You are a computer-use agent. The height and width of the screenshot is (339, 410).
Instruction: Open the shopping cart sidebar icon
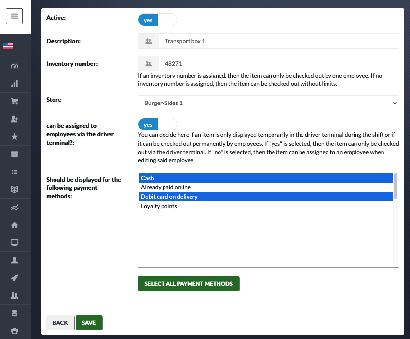14,102
